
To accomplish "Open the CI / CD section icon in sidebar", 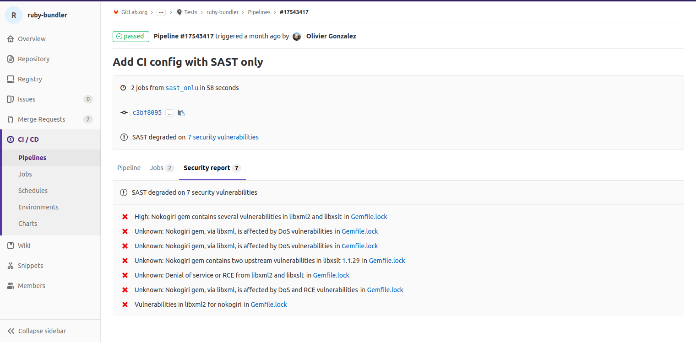I will [x=10, y=139].
